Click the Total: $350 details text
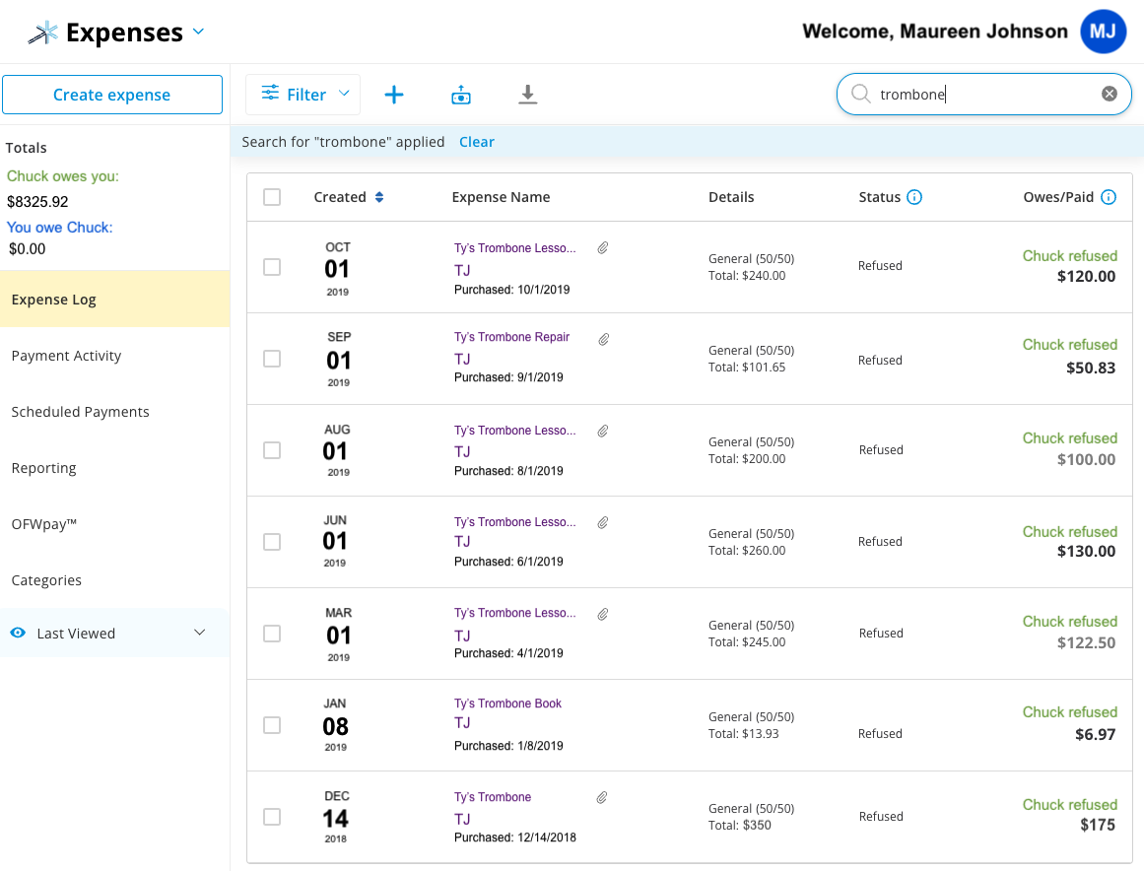The height and width of the screenshot is (871, 1144). point(740,825)
